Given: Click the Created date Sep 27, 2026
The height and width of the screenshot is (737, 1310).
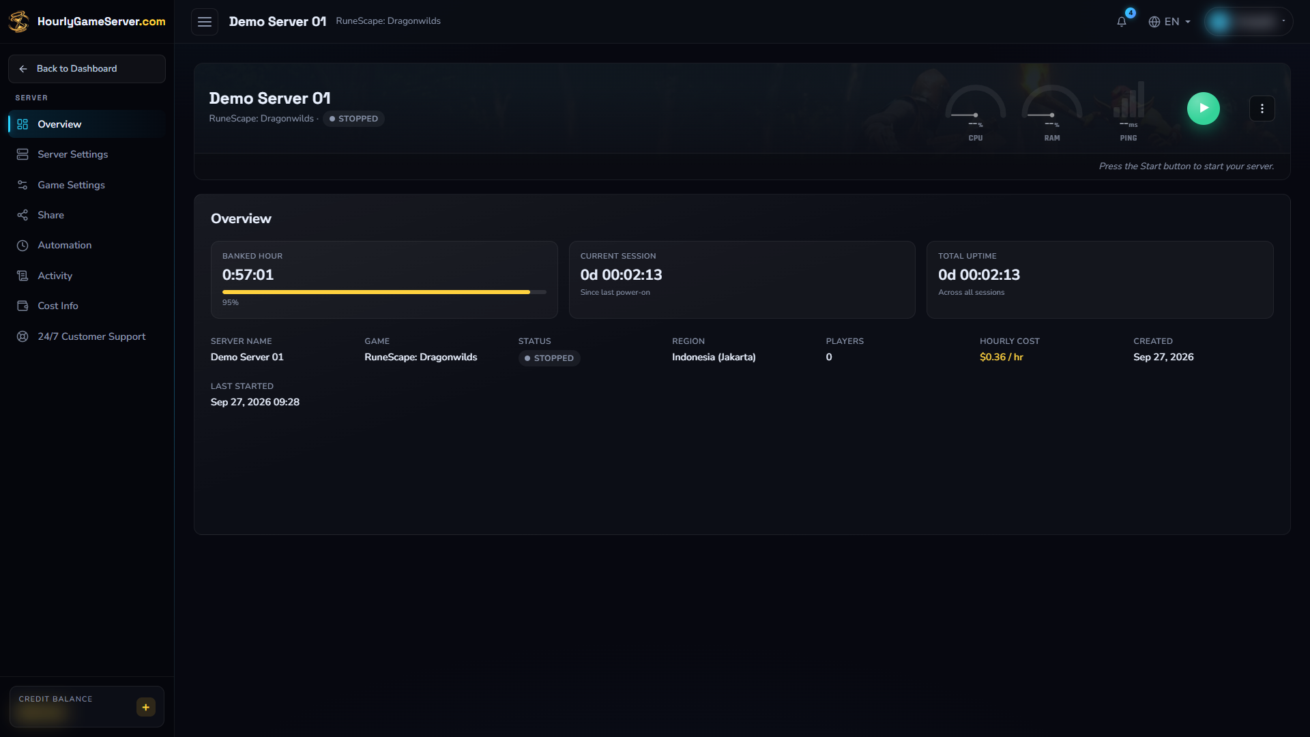Looking at the screenshot, I should pyautogui.click(x=1163, y=357).
